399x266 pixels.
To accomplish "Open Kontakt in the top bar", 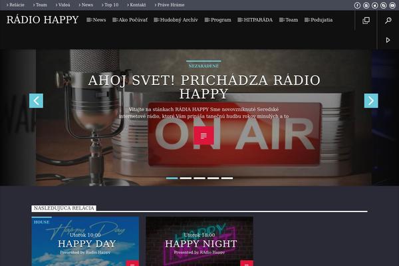I will point(136,5).
